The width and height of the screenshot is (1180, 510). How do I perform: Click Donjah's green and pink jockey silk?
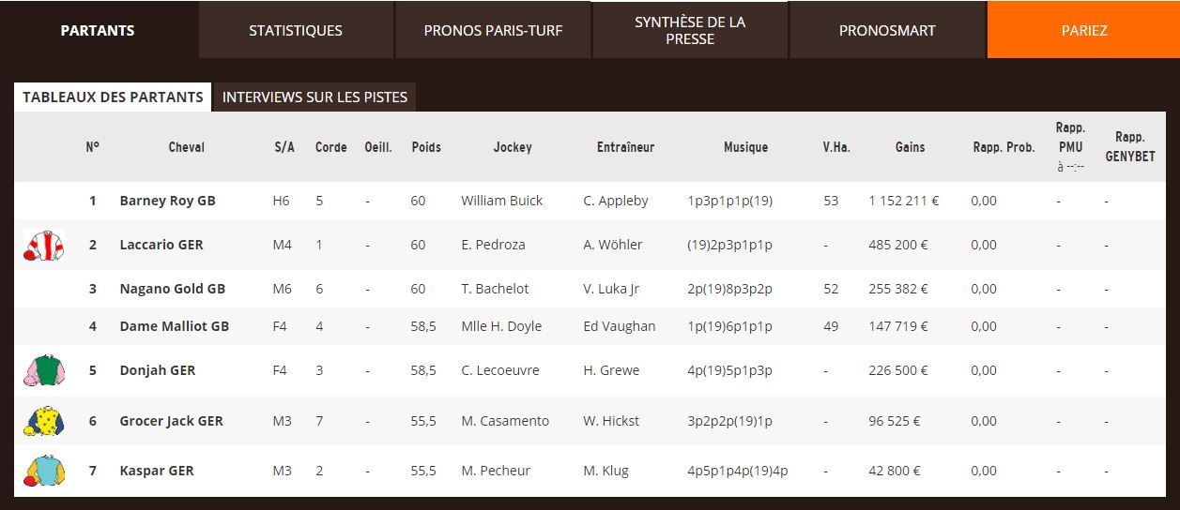coord(43,370)
